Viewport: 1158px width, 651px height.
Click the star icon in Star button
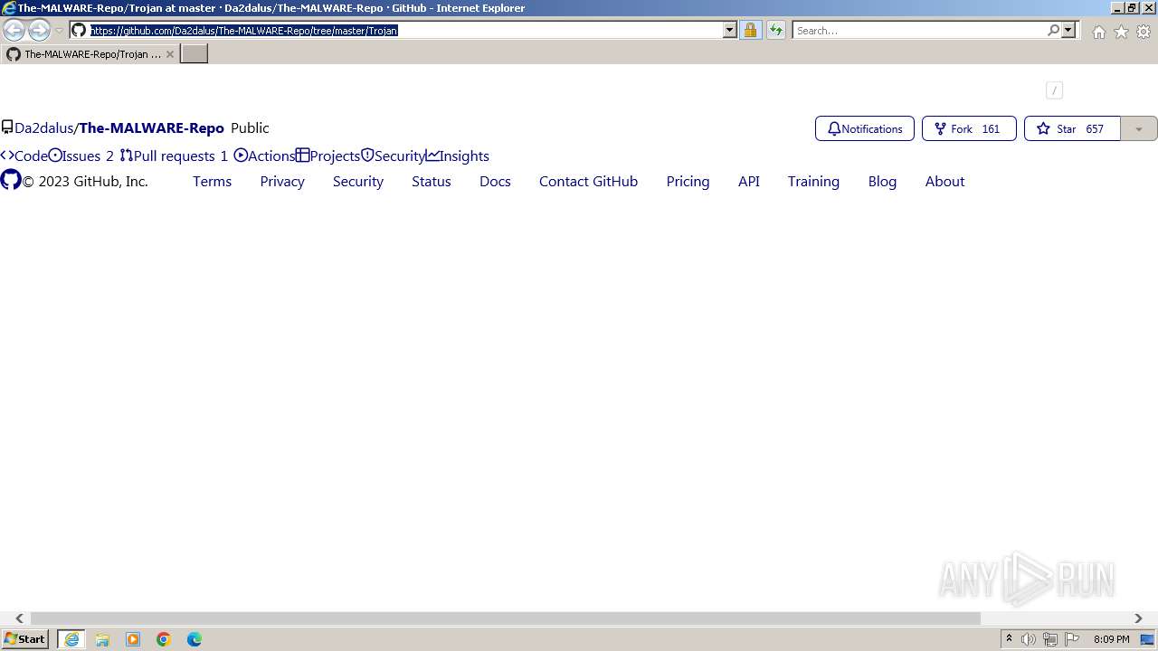pyautogui.click(x=1043, y=128)
